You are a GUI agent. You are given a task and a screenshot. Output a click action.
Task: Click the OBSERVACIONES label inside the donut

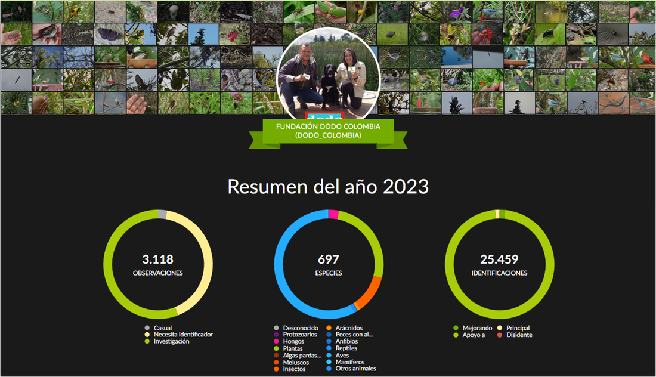[x=157, y=273]
